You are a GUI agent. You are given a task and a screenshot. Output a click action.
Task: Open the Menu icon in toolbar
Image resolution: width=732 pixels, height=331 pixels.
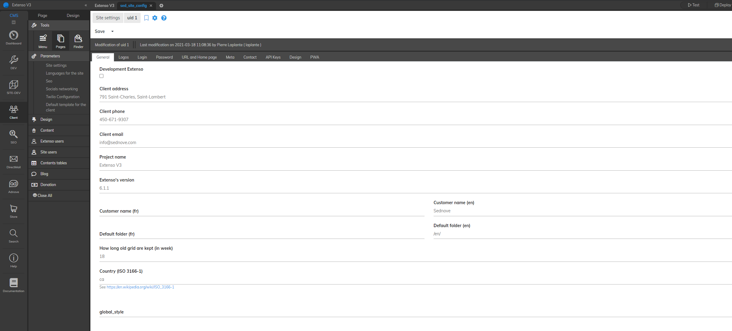pos(43,40)
